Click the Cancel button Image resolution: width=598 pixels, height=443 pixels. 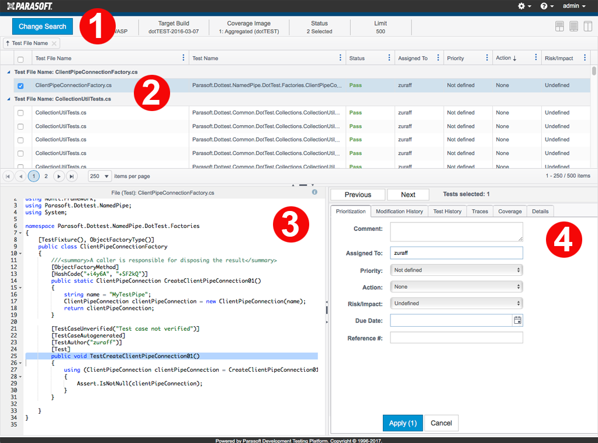441,423
